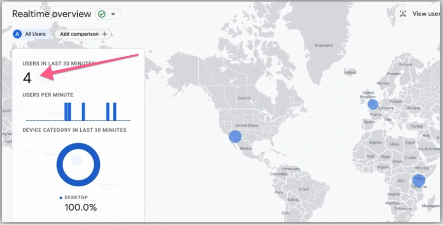The width and height of the screenshot is (443, 225).
Task: Click the Angola label on map
Action: [x=393, y=194]
